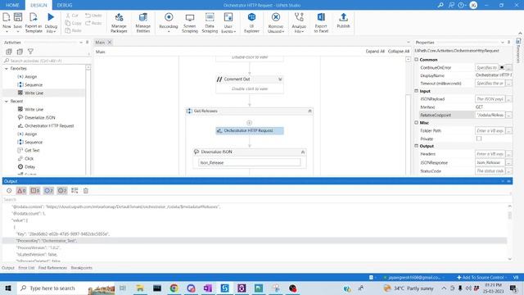Select Deserialize JSON in Recent list

coord(40,118)
